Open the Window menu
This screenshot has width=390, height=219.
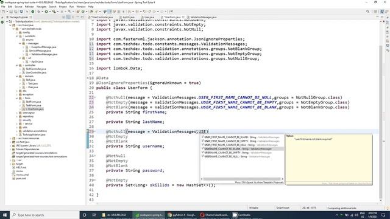[x=81, y=7]
